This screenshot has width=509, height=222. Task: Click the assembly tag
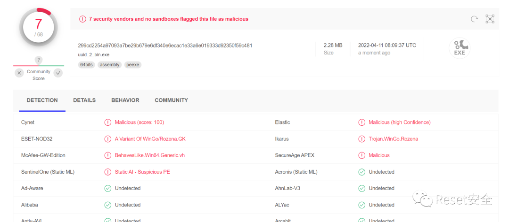pyautogui.click(x=109, y=65)
